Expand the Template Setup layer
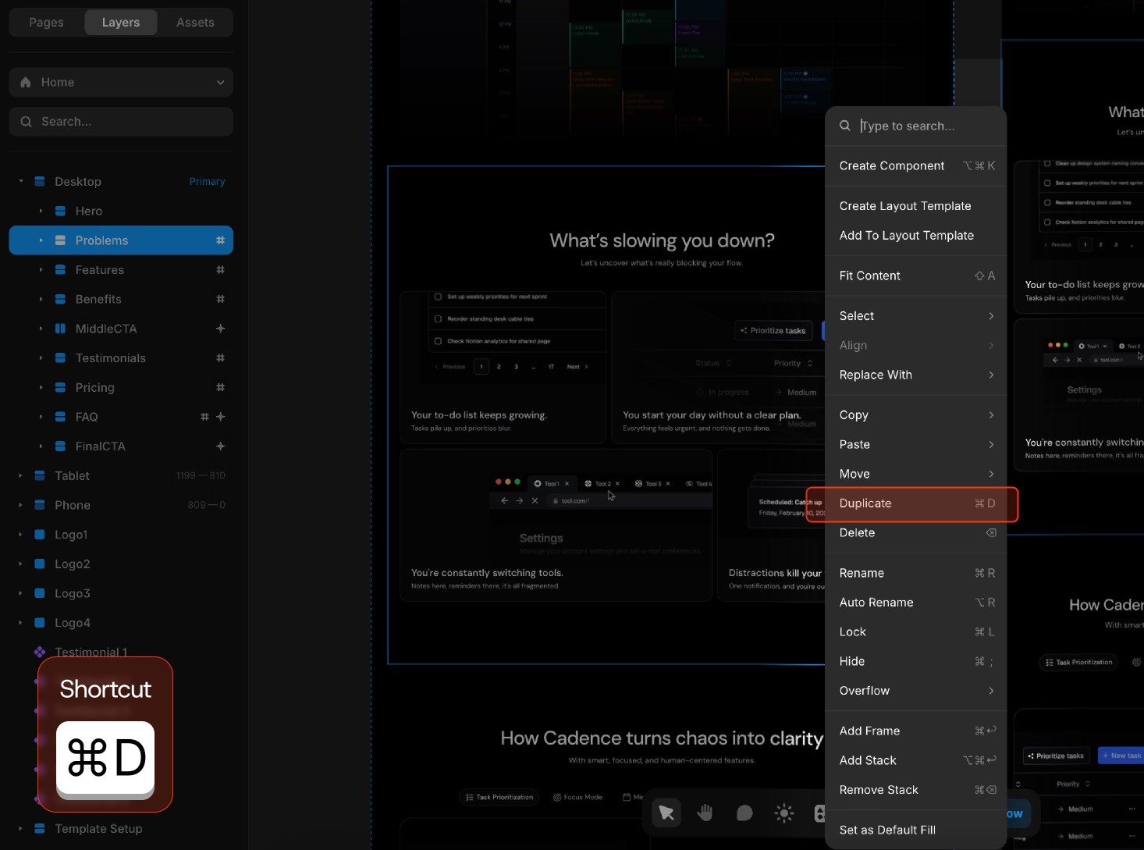1144x850 pixels. [x=20, y=829]
